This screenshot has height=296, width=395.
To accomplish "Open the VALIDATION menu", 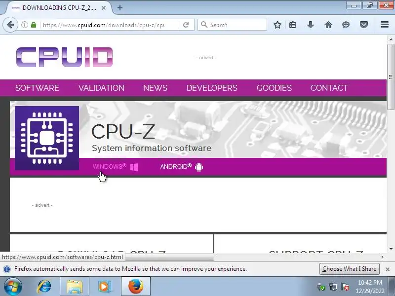I will click(101, 88).
